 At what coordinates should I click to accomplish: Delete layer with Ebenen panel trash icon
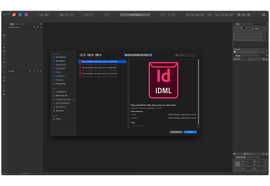[266, 154]
